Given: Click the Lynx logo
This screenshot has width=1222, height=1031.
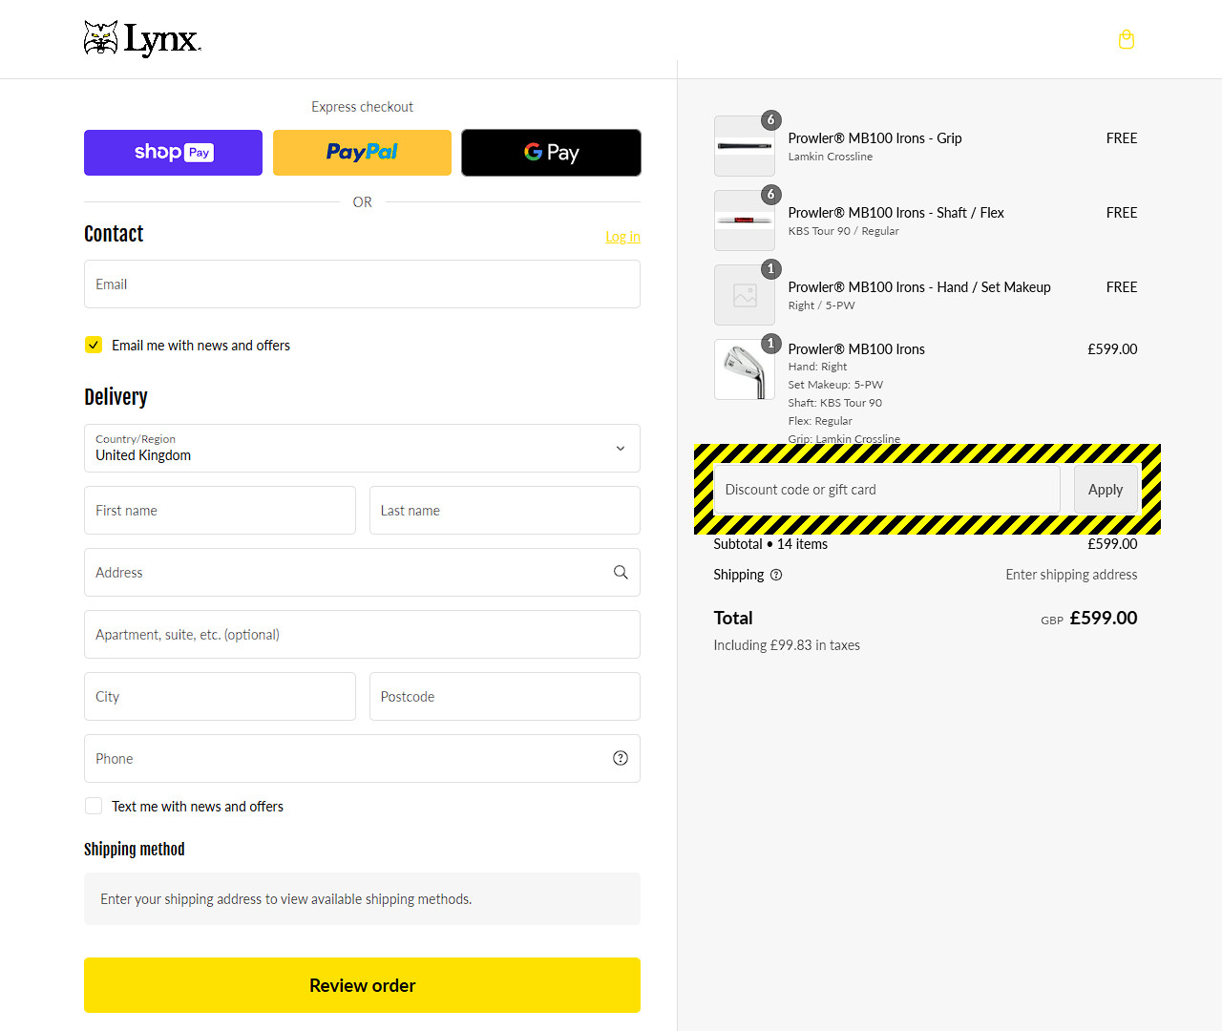Looking at the screenshot, I should point(142,39).
